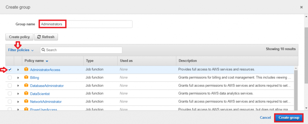Expand the NetworkAdministrator policy row
The height and width of the screenshot is (124, 308).
point(18,102)
